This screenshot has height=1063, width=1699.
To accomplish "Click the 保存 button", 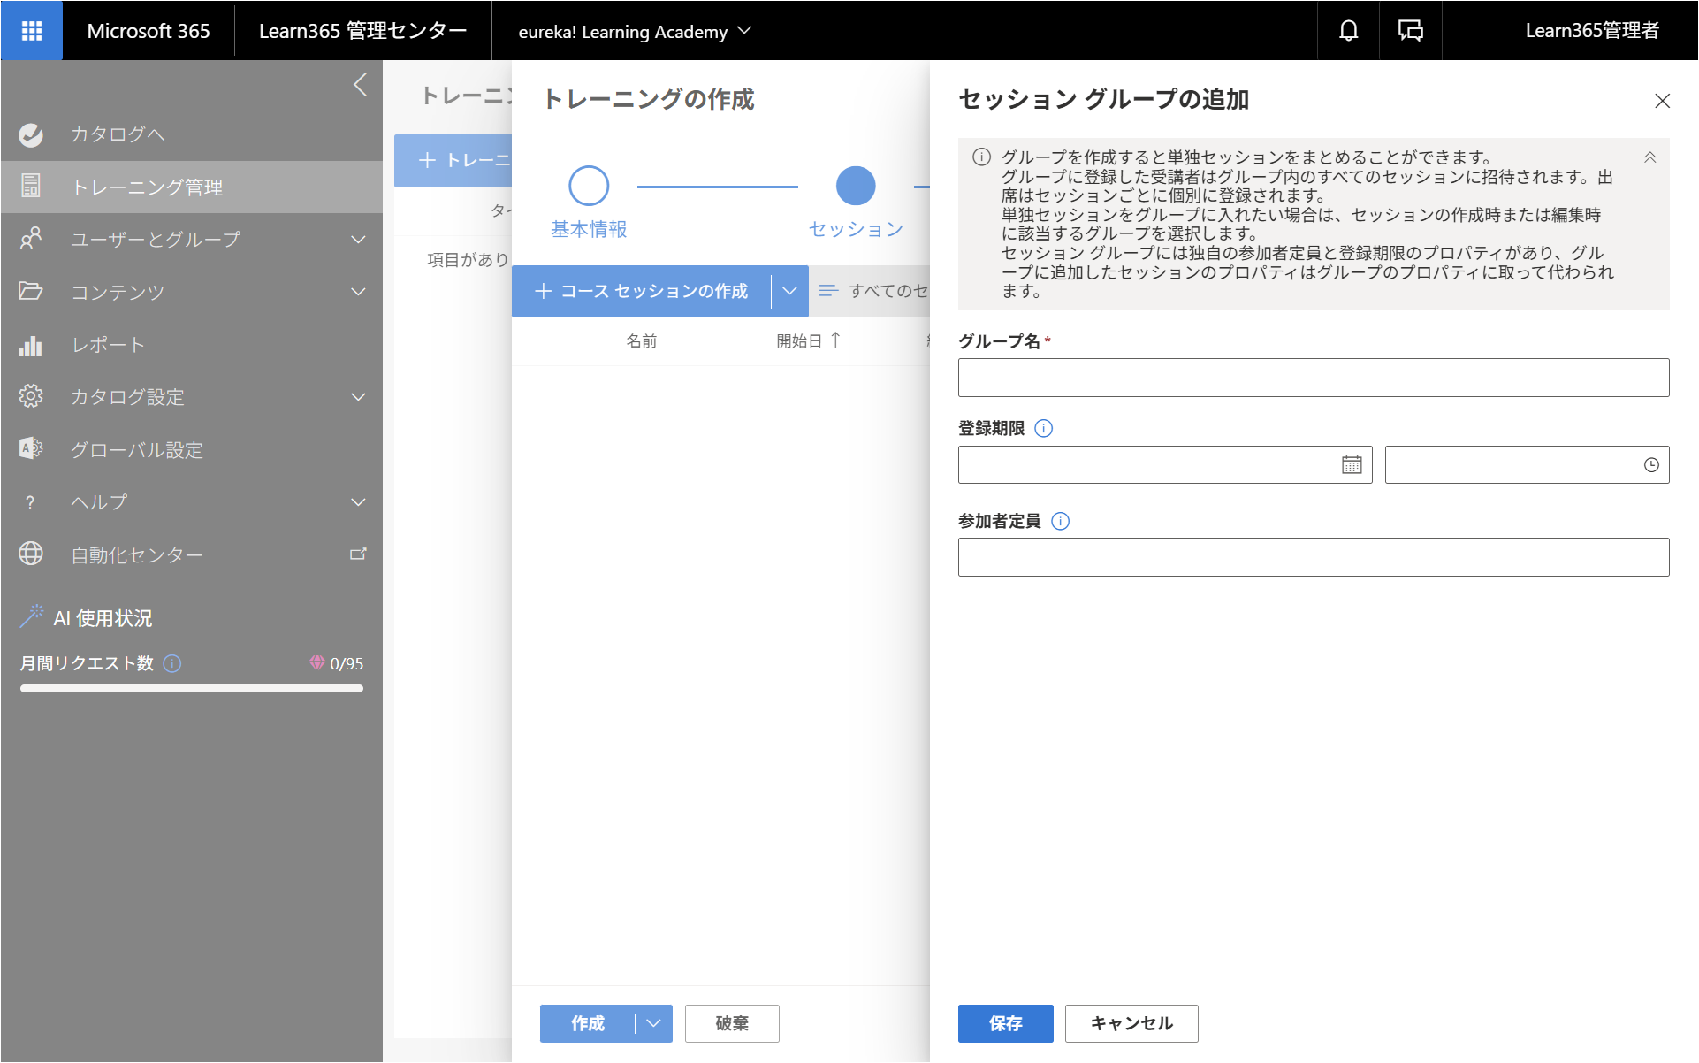I will pyautogui.click(x=1006, y=1023).
